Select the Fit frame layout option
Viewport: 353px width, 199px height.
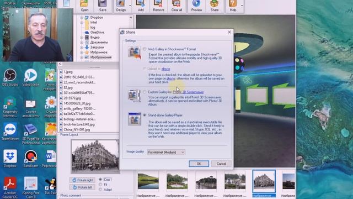(100, 185)
